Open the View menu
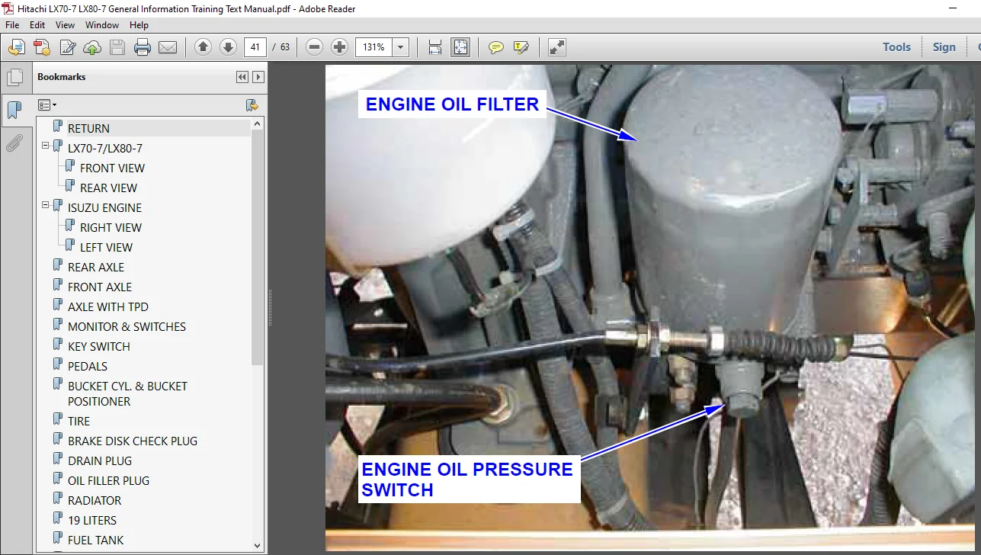 coord(65,25)
